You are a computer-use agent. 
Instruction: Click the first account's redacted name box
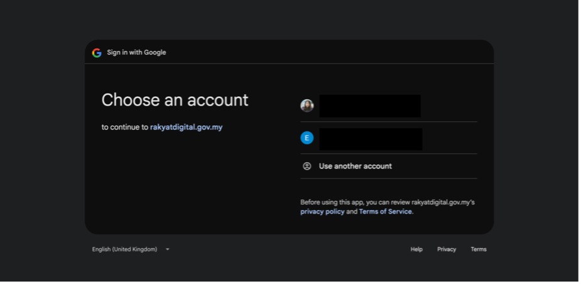(x=370, y=106)
